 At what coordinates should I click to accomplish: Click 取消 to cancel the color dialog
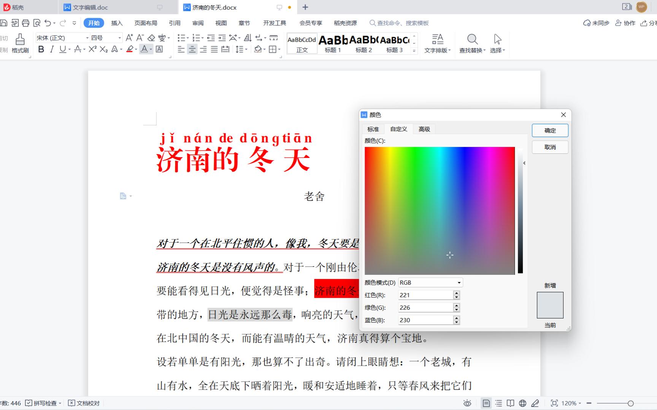[x=550, y=147]
